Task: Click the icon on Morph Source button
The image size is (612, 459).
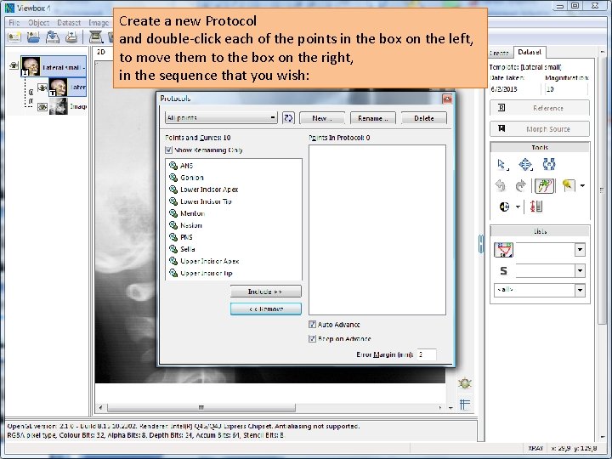Action: (x=501, y=128)
